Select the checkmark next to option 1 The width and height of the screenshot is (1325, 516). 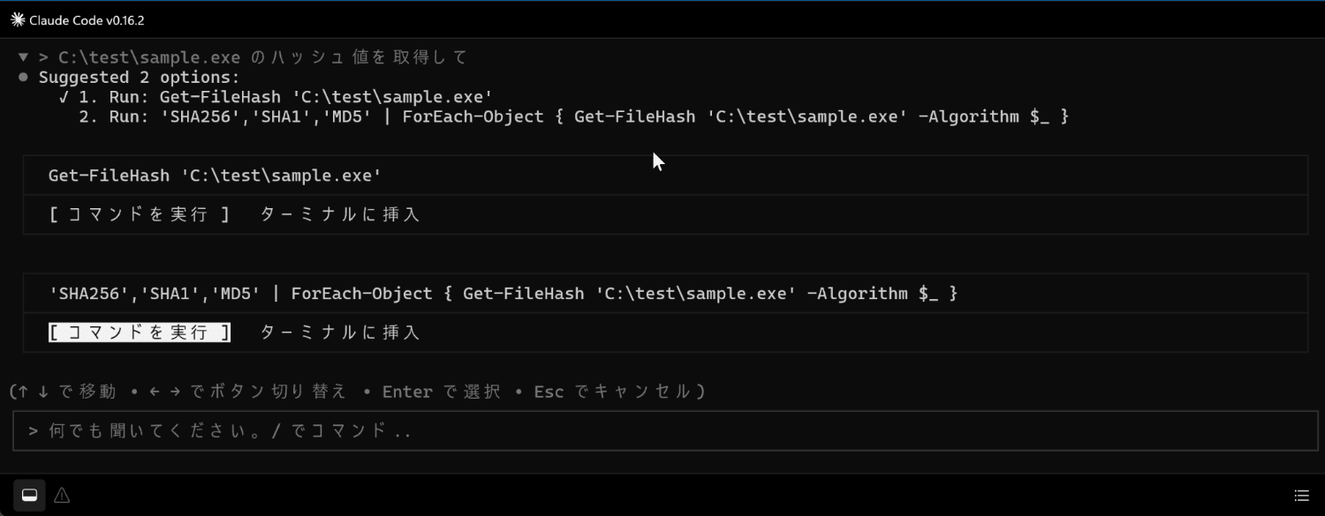coord(64,97)
